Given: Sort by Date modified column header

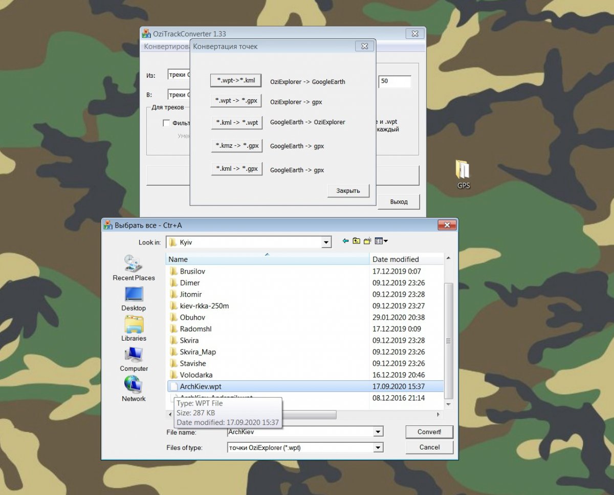Looking at the screenshot, I should (x=404, y=259).
